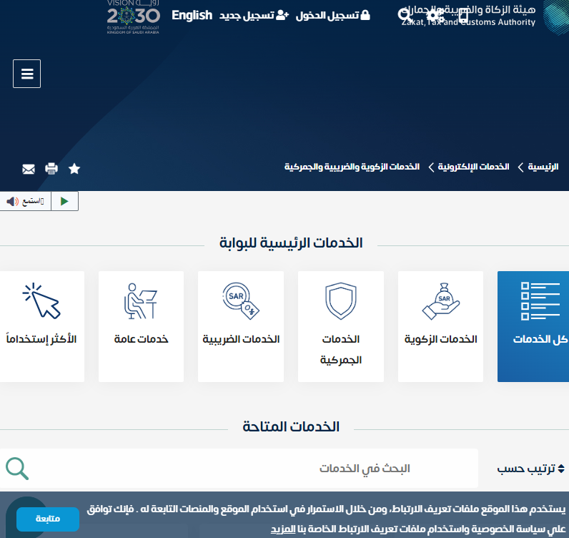Click the print page icon
Image resolution: width=569 pixels, height=538 pixels.
point(51,169)
